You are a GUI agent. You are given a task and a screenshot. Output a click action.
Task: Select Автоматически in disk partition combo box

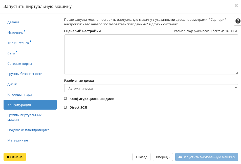tap(151, 88)
